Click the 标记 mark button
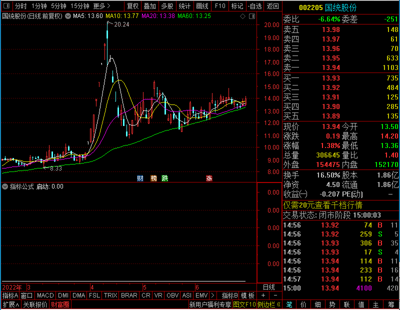Image resolution: width=400 pixels, height=310 pixels. (x=237, y=6)
